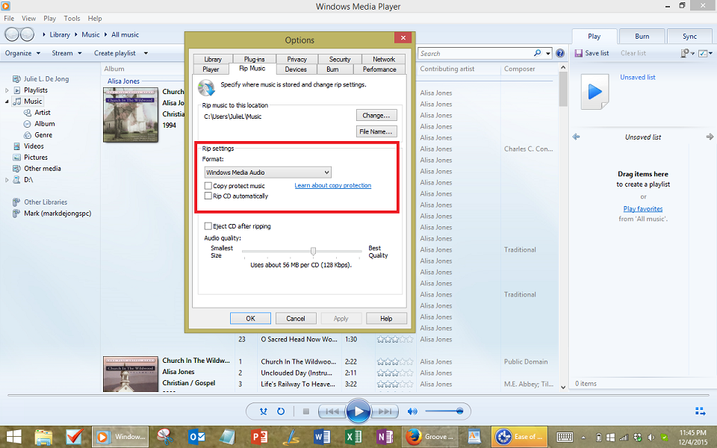Open the Tools menu
This screenshot has width=717, height=448.
tap(72, 18)
